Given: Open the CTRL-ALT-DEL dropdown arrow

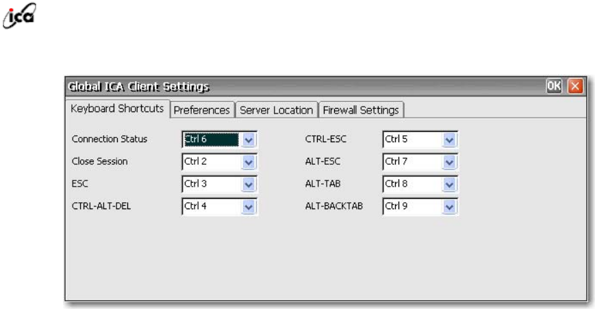Looking at the screenshot, I should (249, 206).
